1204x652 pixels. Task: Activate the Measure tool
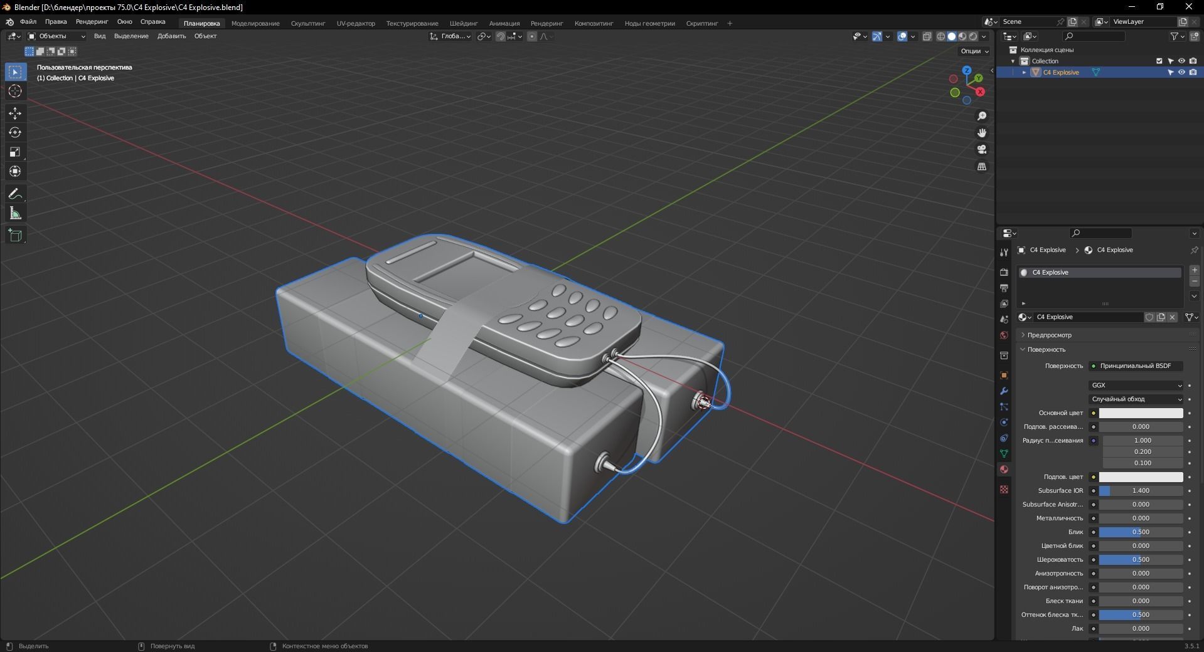14,213
